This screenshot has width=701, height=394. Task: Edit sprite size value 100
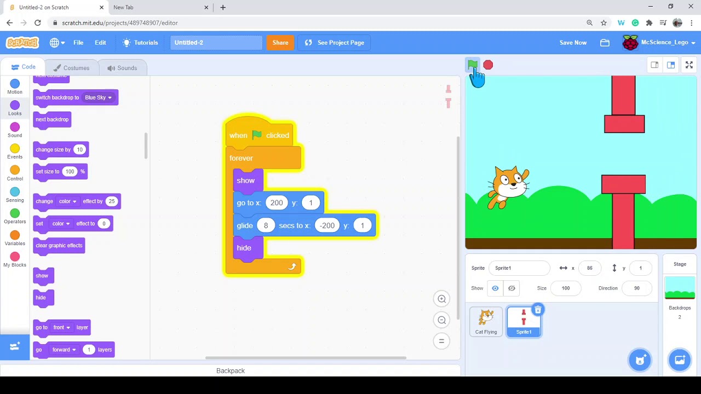click(x=565, y=288)
